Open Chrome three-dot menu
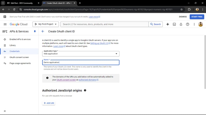 coord(203,9)
